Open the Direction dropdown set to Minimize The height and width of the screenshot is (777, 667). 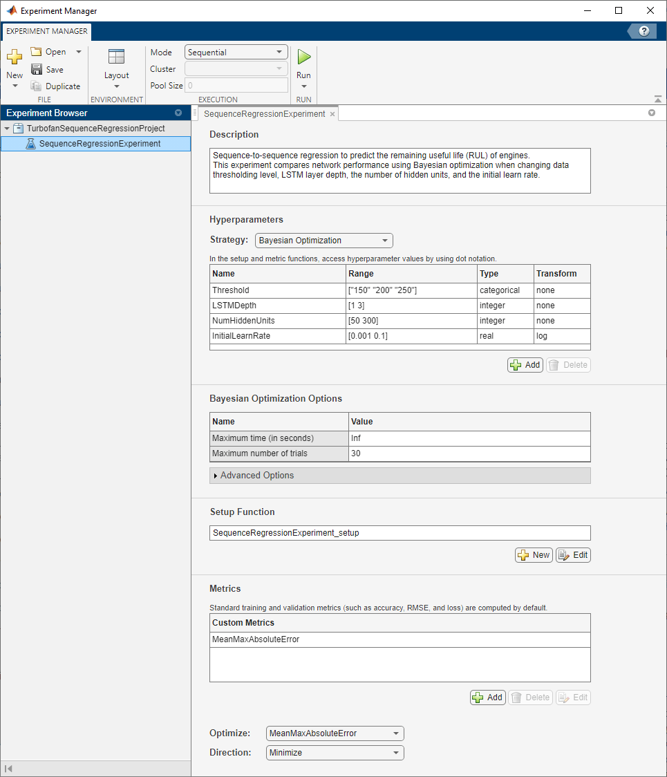(x=335, y=753)
